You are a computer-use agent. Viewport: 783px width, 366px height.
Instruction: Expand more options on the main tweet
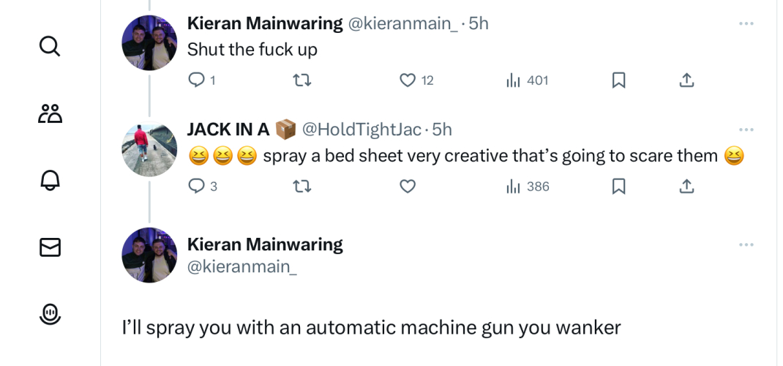[746, 244]
